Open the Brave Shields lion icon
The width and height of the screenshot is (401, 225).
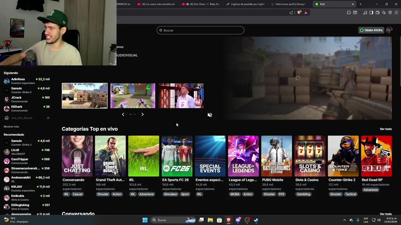[299, 12]
